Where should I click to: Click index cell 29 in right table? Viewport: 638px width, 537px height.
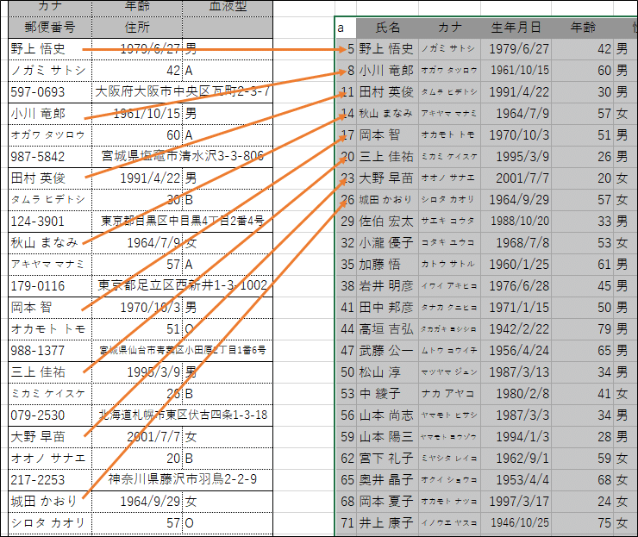[346, 222]
